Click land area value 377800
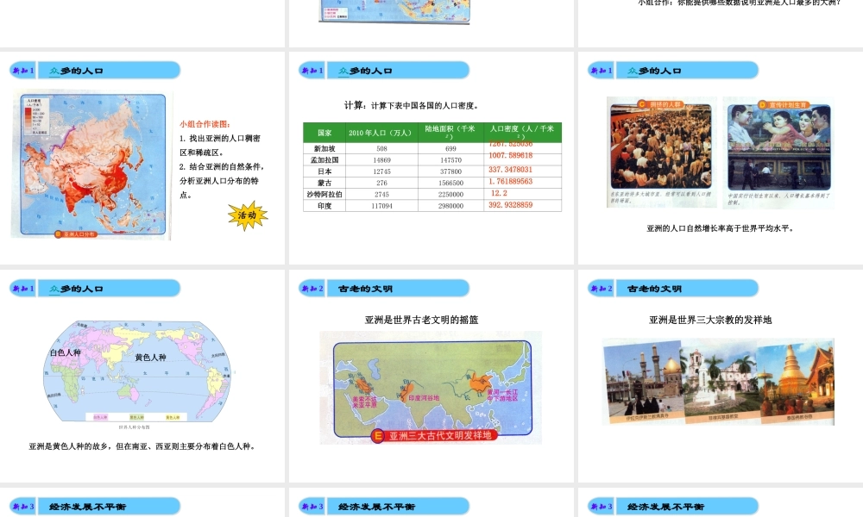 pos(450,172)
